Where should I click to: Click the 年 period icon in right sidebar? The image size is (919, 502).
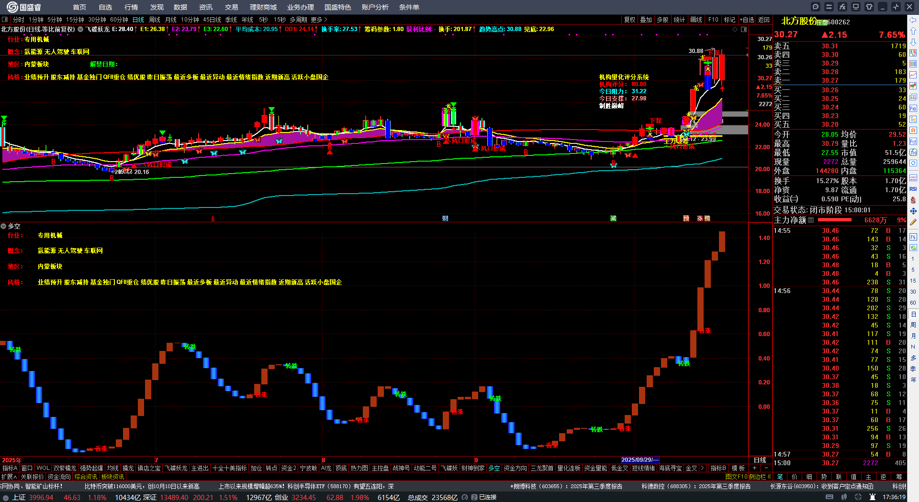pos(913,380)
